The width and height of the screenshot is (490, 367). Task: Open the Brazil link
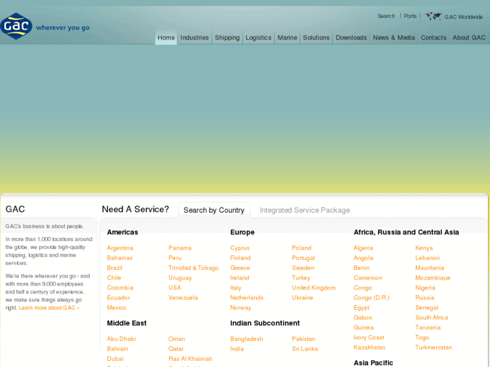point(115,268)
